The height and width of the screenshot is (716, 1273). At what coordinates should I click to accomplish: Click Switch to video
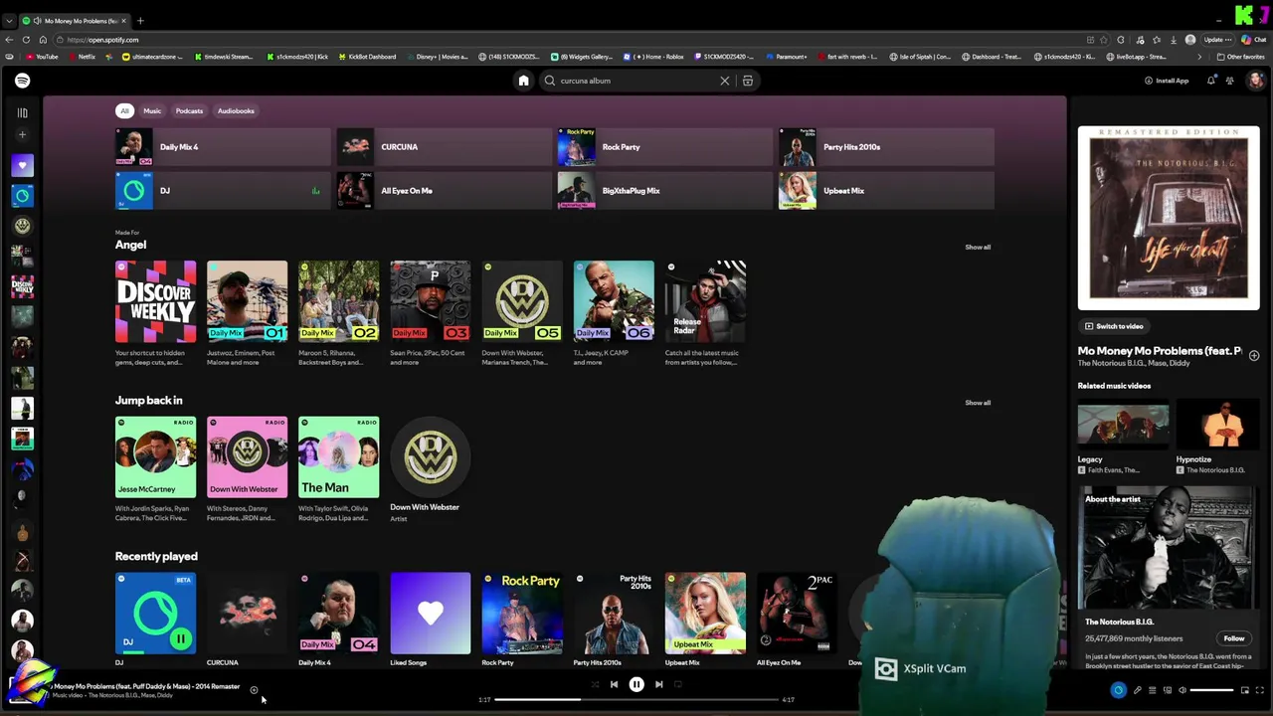1114,326
